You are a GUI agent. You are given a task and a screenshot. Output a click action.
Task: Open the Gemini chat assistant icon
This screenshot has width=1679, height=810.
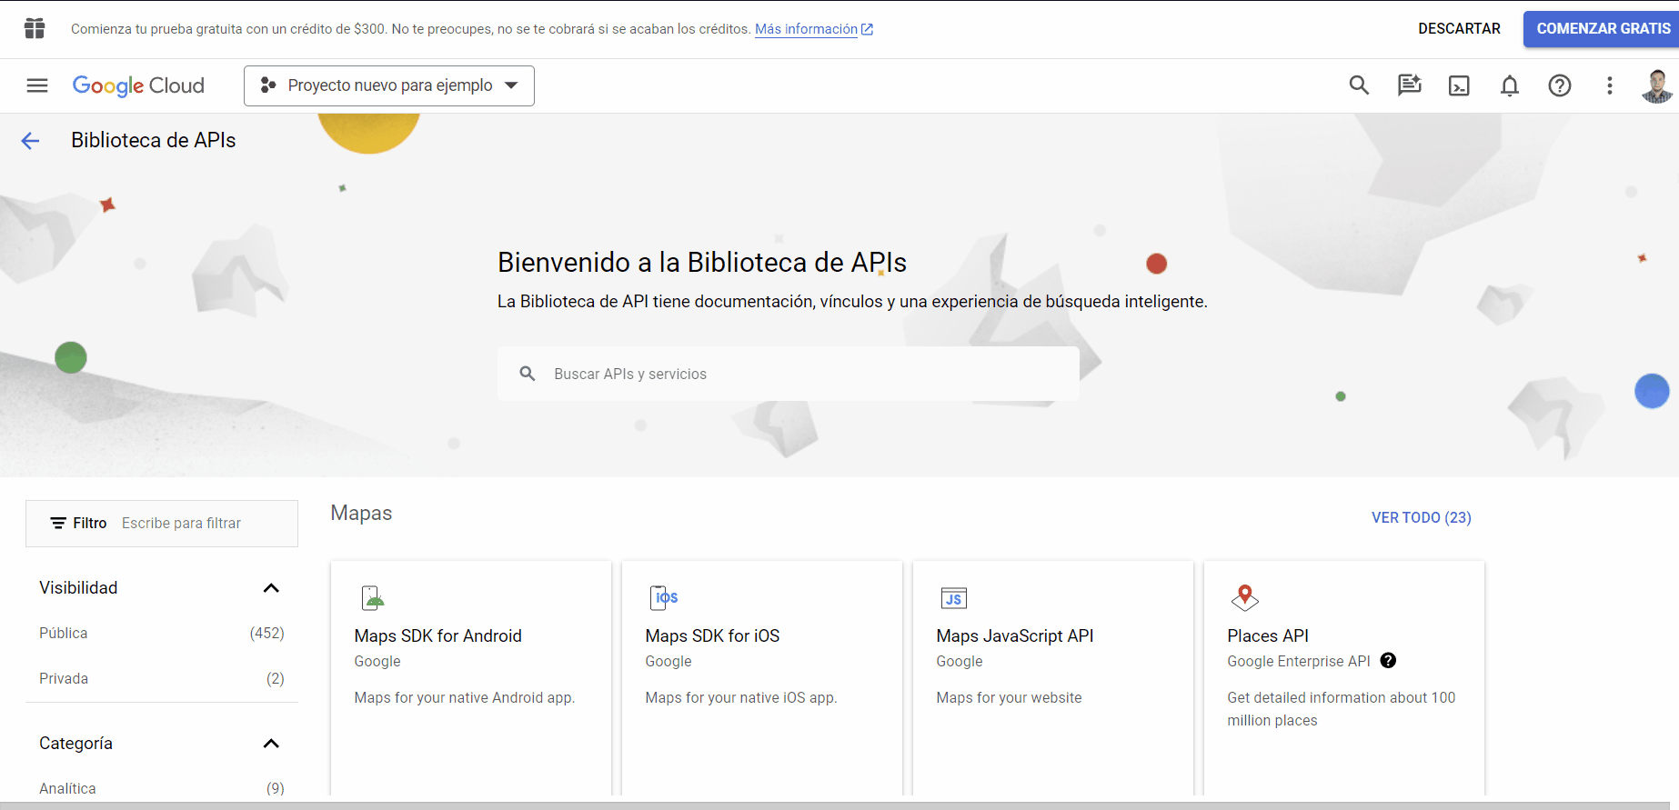(1409, 85)
